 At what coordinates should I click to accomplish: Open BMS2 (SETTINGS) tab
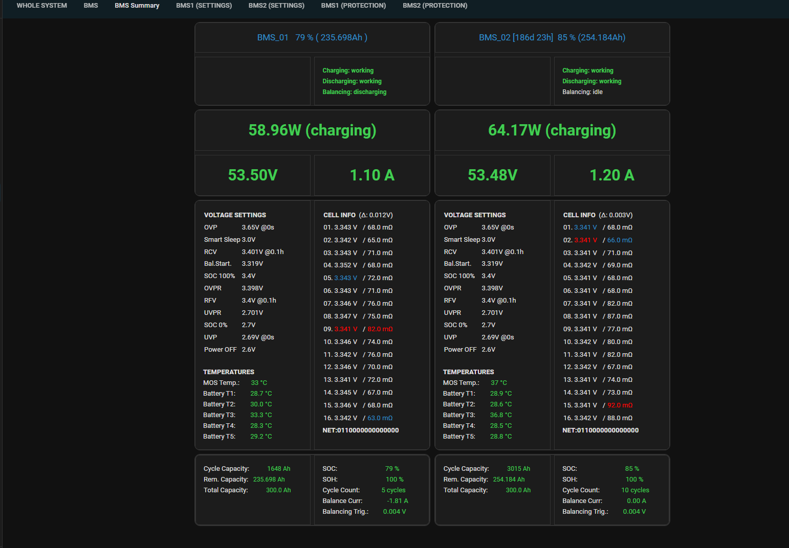coord(276,6)
